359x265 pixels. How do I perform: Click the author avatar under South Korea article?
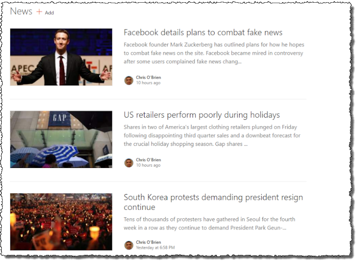(x=129, y=245)
